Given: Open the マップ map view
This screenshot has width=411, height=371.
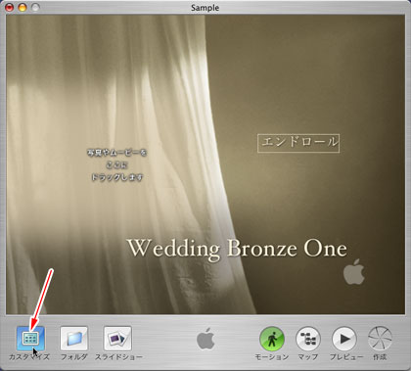Looking at the screenshot, I should pyautogui.click(x=308, y=340).
